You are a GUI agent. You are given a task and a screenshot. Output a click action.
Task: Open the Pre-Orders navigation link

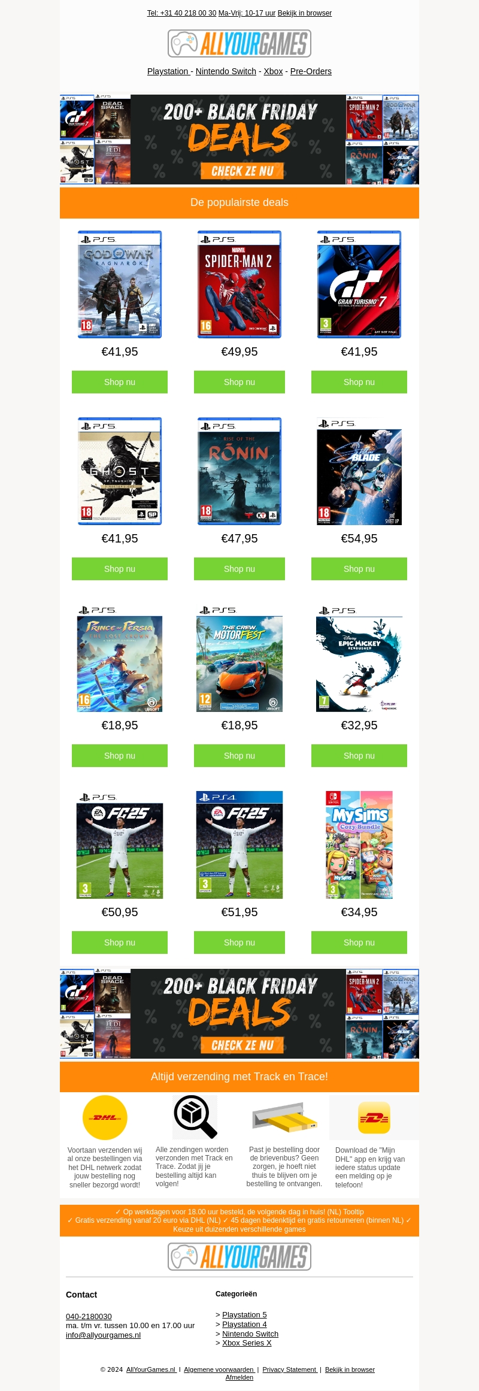point(311,71)
